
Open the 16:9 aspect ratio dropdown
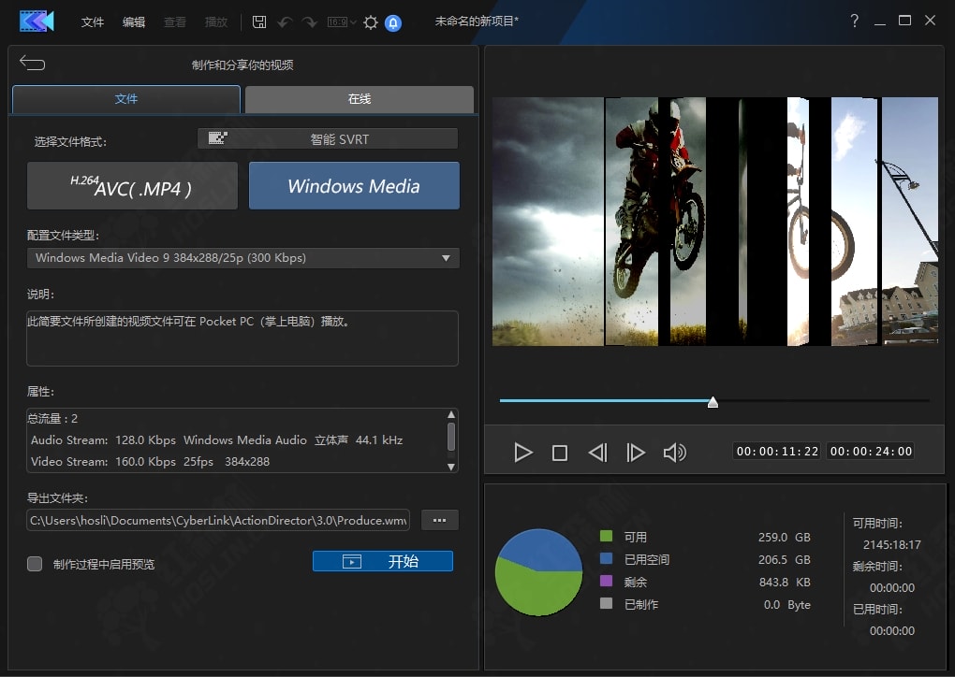point(342,22)
